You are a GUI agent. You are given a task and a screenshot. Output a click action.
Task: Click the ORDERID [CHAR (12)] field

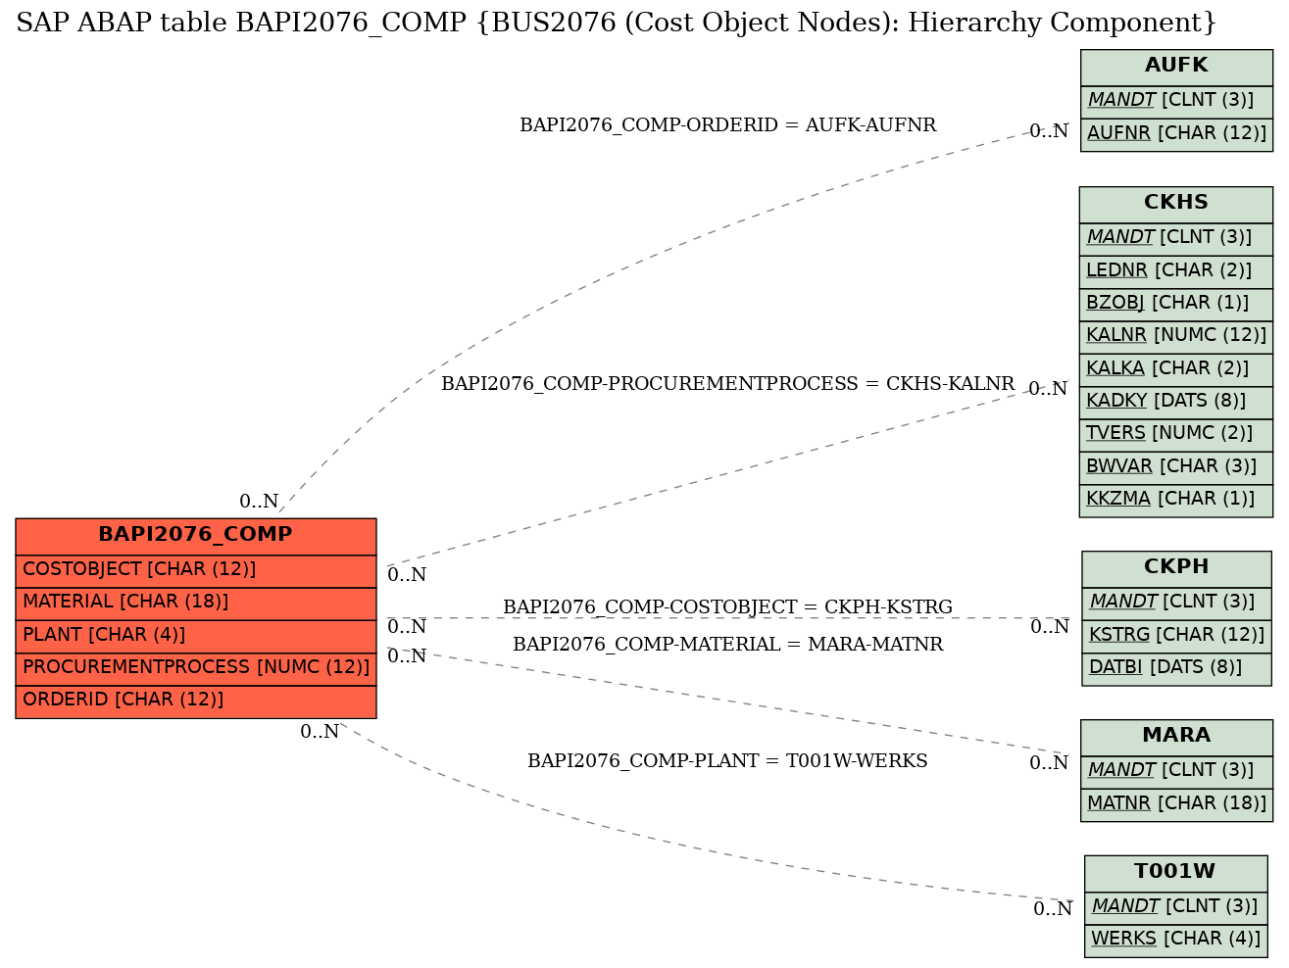(196, 701)
